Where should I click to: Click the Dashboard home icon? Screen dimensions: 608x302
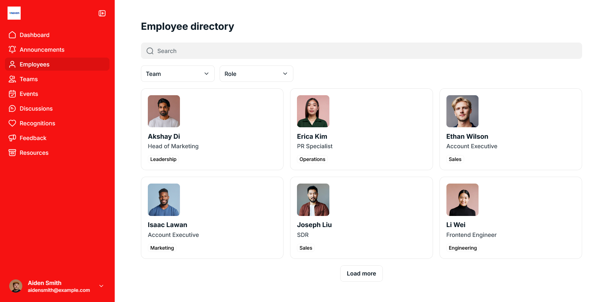[x=12, y=35]
